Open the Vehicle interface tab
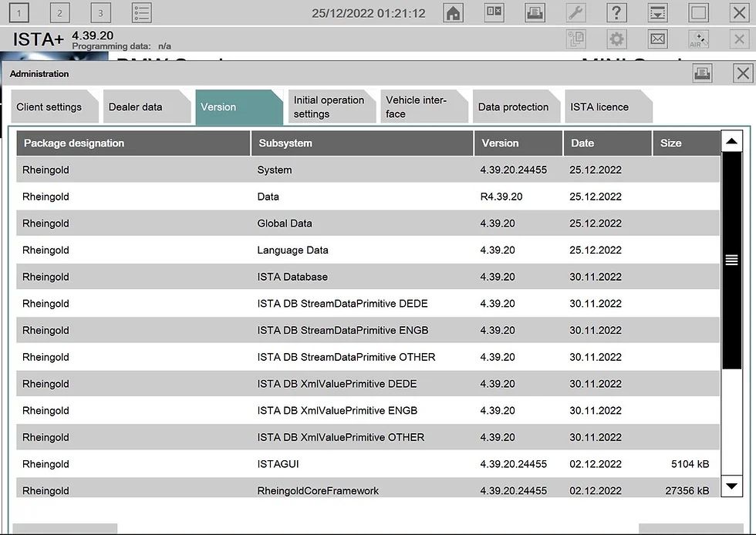Image resolution: width=756 pixels, height=535 pixels. click(x=424, y=107)
